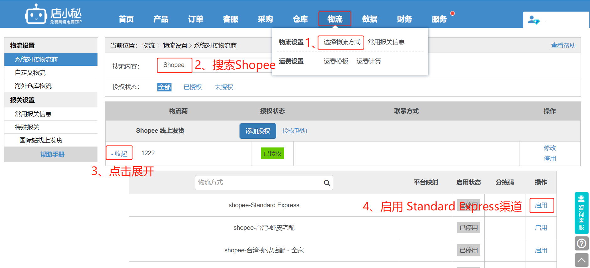Open the 仓库 menu
This screenshot has width=590, height=268.
coord(300,19)
